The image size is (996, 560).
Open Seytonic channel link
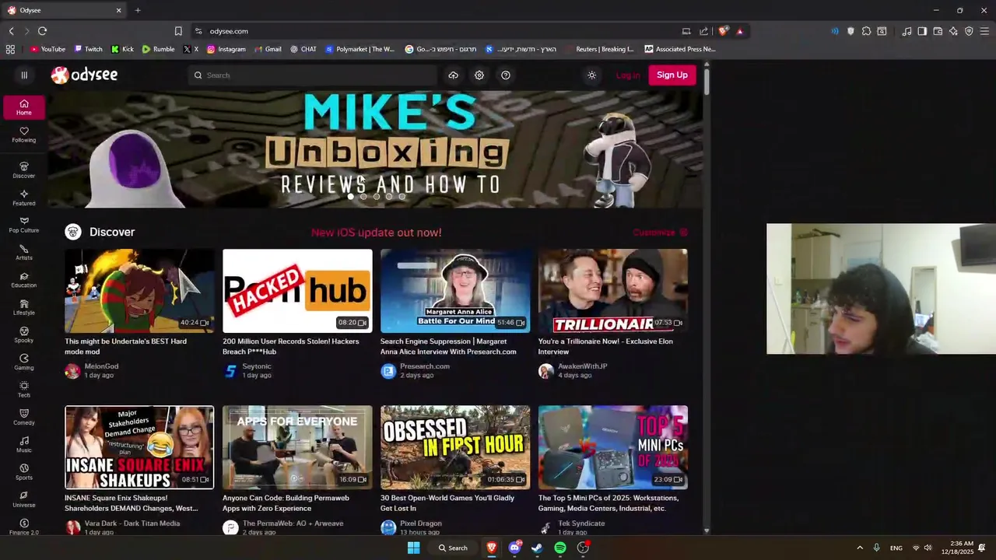point(257,366)
